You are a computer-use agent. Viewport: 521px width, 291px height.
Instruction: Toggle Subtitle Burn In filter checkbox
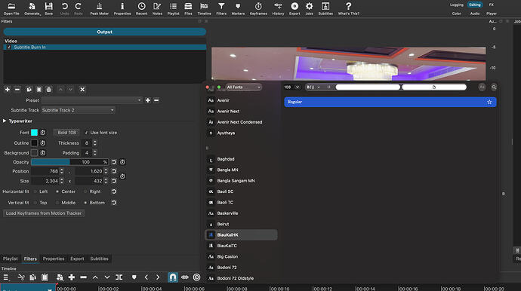9,47
